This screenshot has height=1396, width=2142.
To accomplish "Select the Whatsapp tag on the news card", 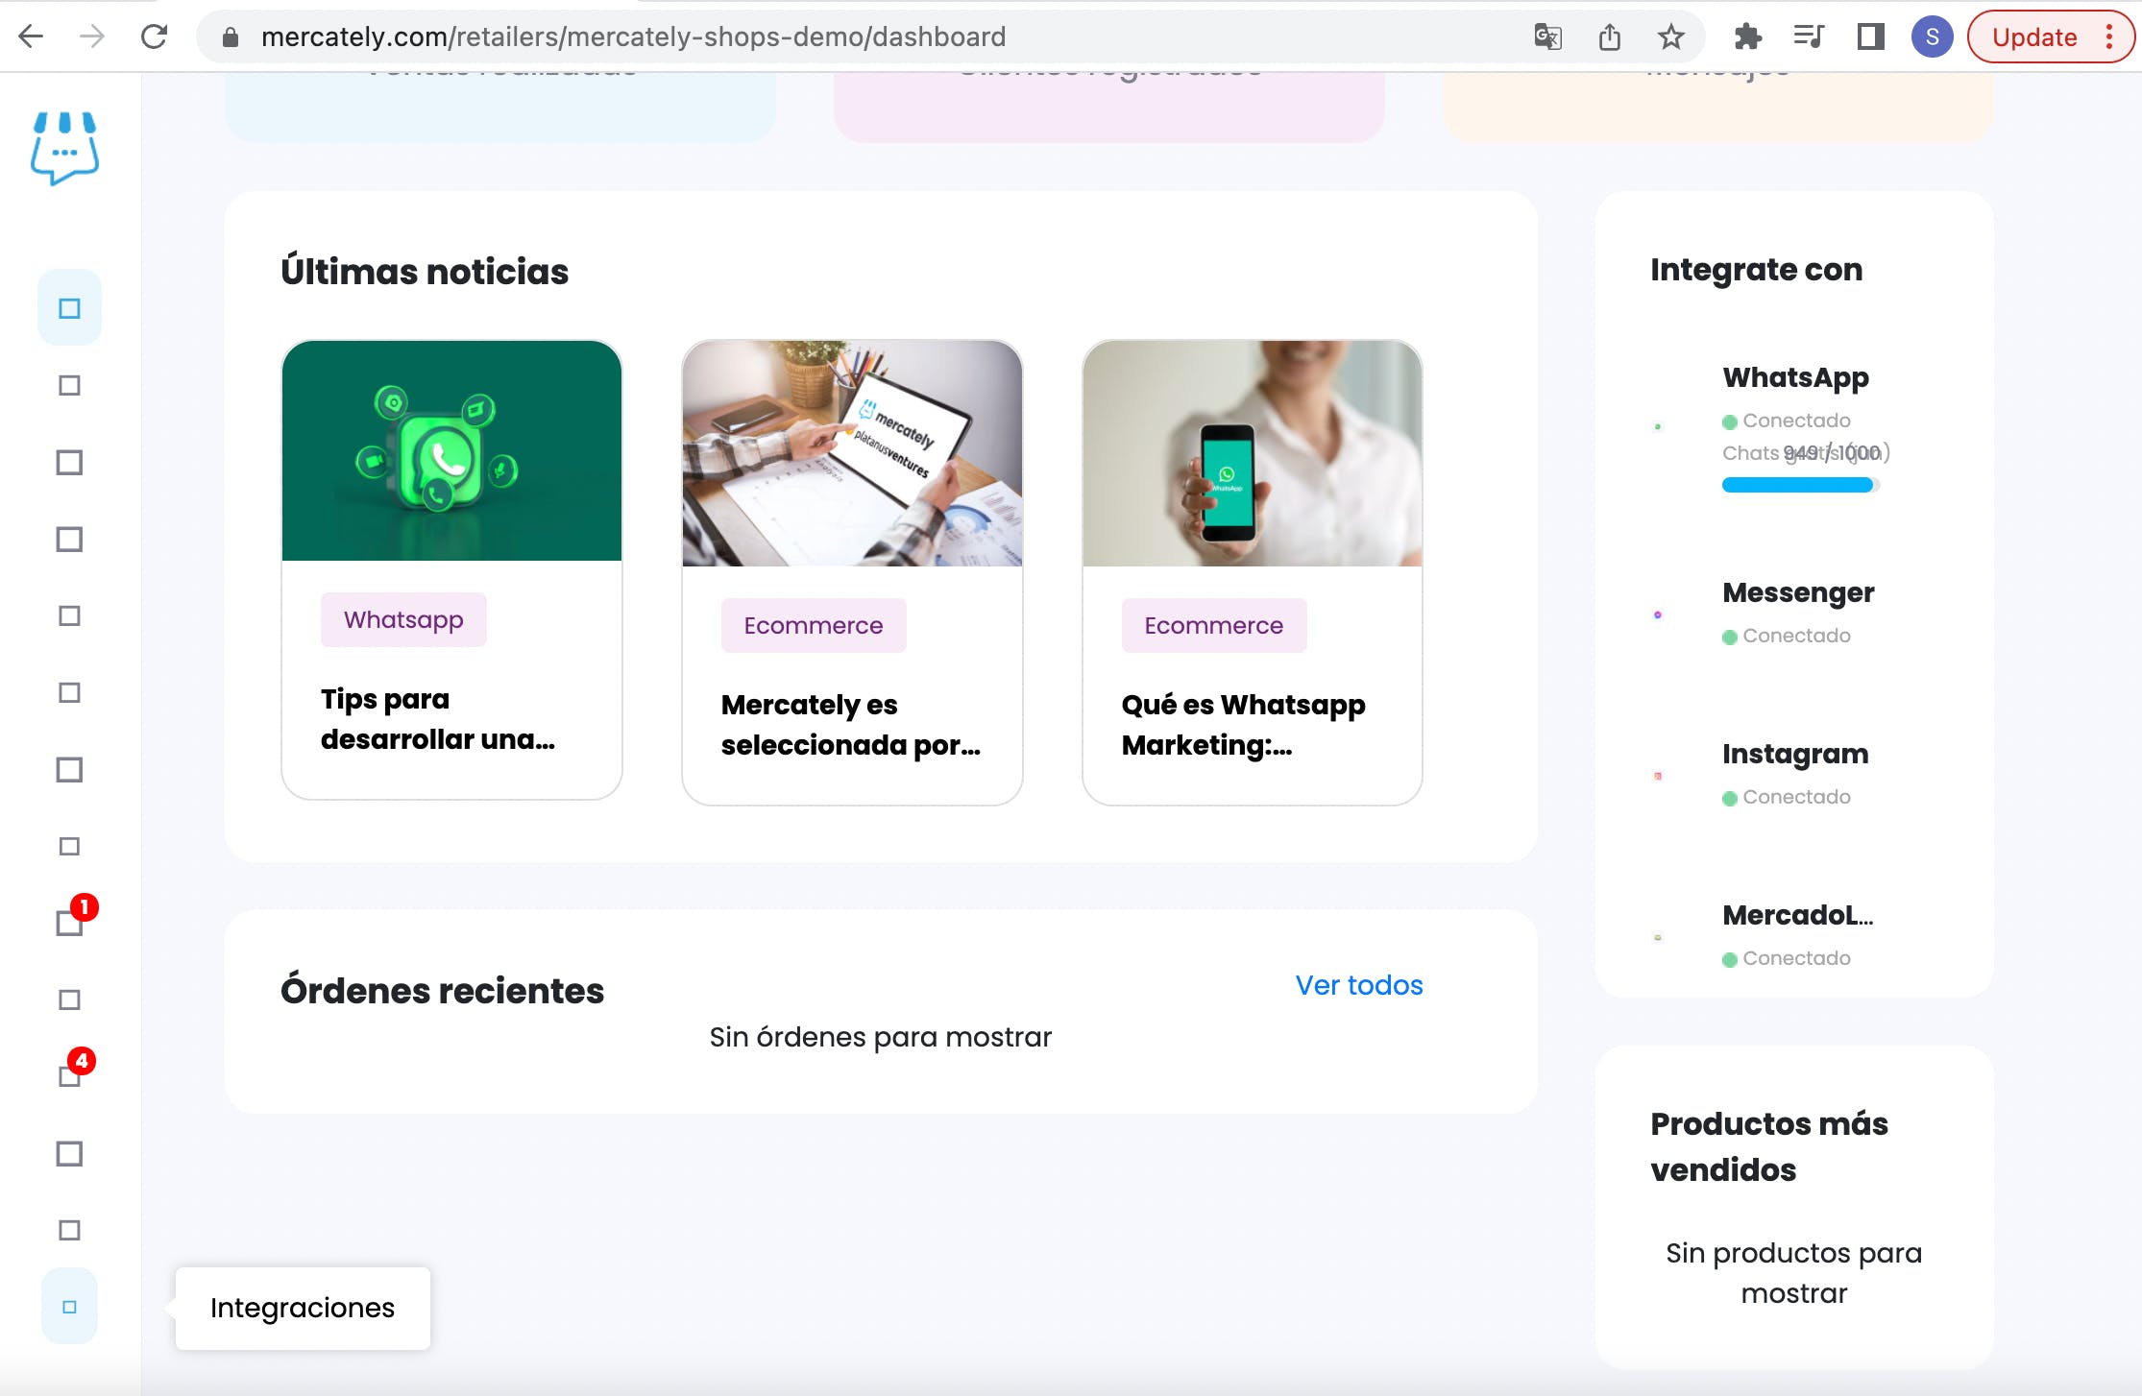I will click(x=403, y=619).
